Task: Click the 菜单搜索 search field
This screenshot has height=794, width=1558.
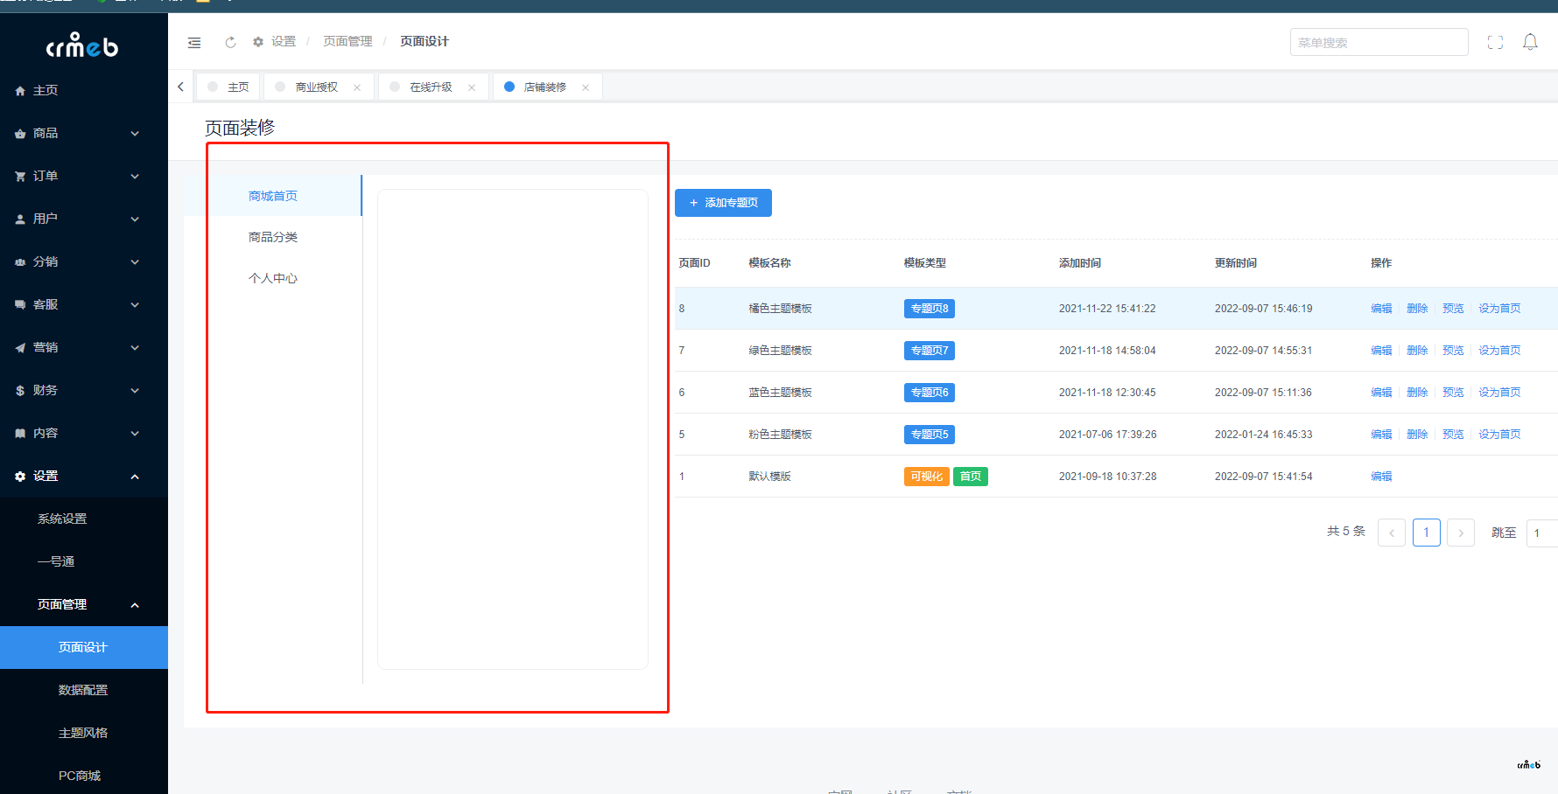Action: [1379, 42]
